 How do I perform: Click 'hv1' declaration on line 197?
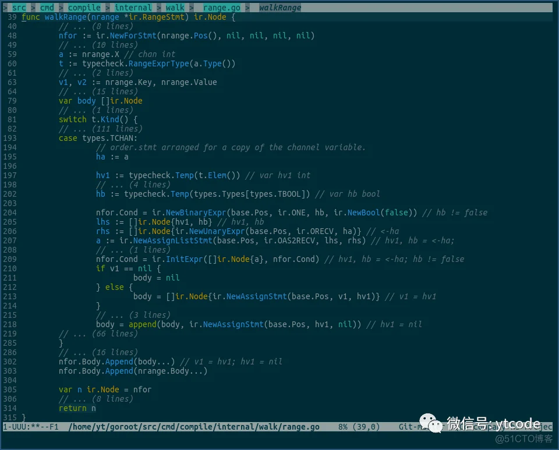[x=102, y=175]
